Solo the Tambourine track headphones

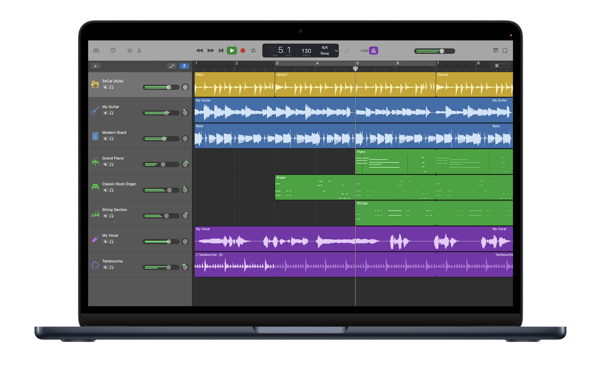pyautogui.click(x=112, y=268)
